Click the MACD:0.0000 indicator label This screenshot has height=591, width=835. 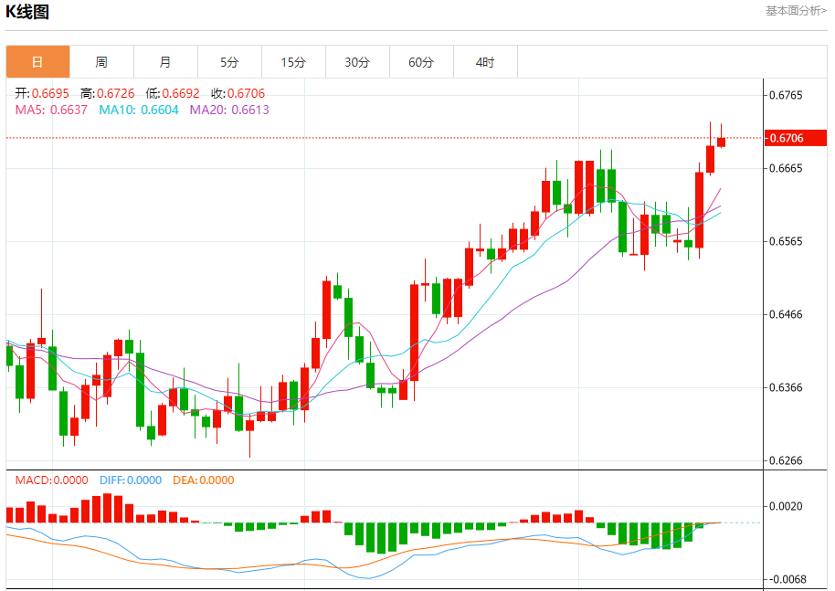[52, 480]
